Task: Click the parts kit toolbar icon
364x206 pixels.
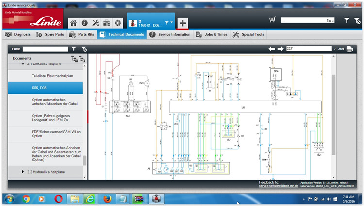Action: click(x=107, y=23)
